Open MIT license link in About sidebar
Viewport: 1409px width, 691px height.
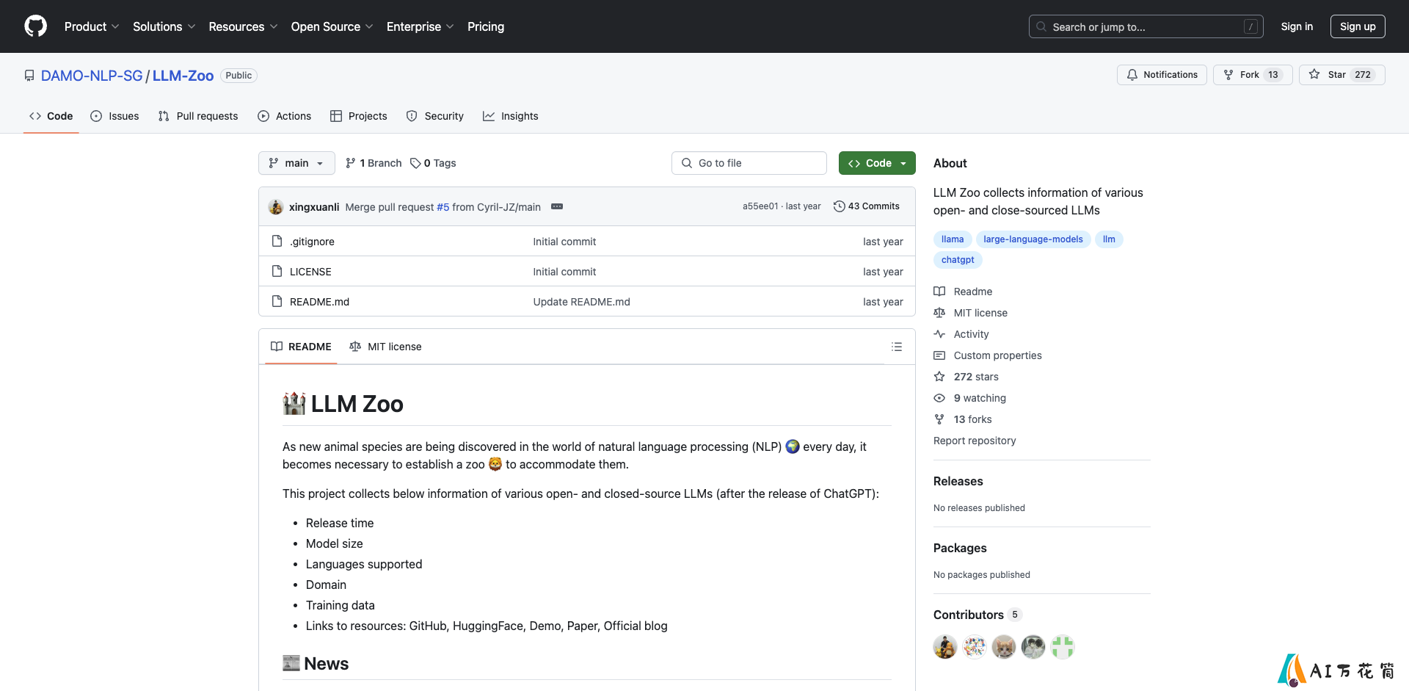point(970,313)
